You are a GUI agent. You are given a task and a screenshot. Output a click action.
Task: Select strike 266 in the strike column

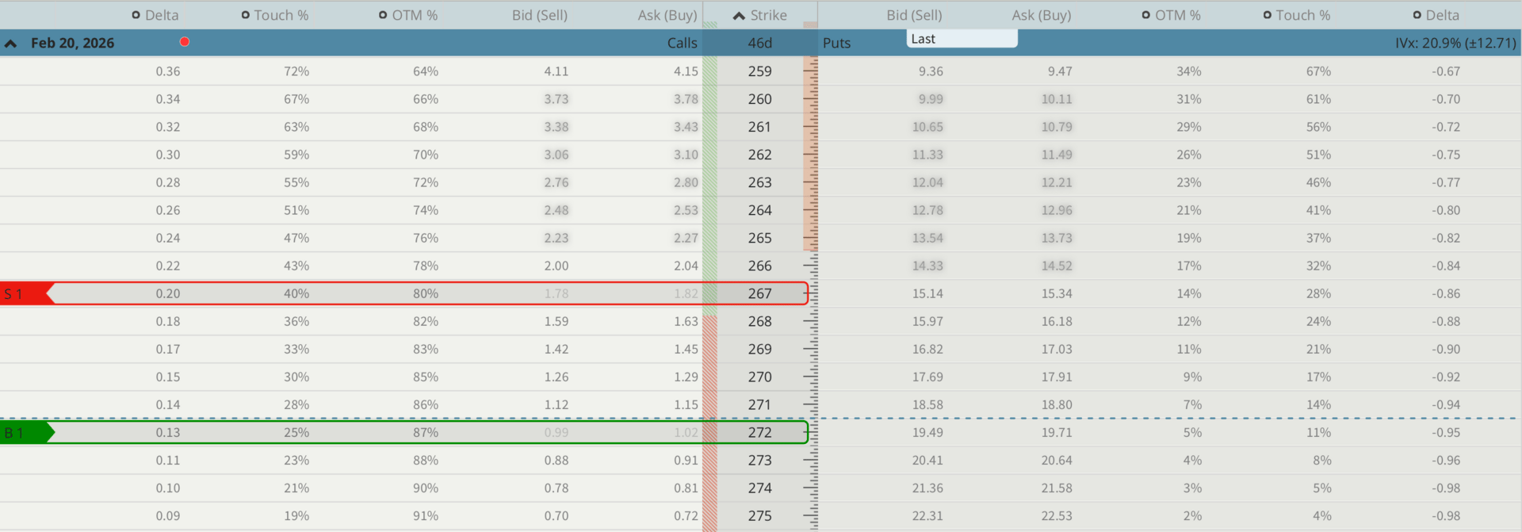(759, 266)
